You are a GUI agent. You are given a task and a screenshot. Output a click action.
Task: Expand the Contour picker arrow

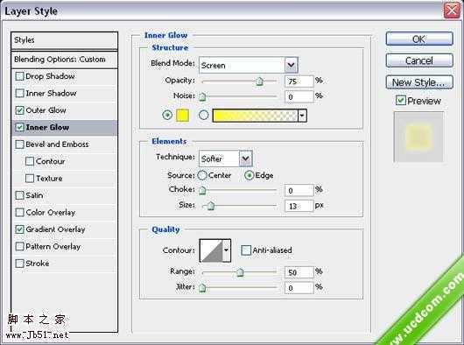pos(227,250)
